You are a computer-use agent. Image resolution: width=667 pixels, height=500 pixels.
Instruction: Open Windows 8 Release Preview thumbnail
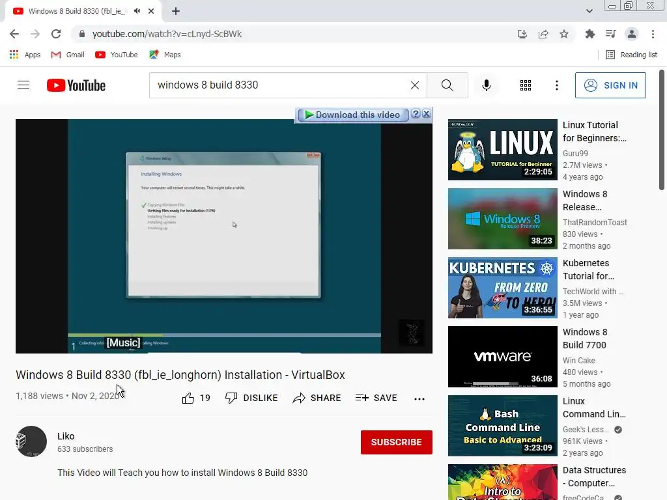point(502,219)
